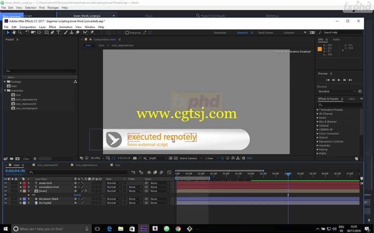Select the Eraser tool
374x233 pixels.
coord(77,32)
